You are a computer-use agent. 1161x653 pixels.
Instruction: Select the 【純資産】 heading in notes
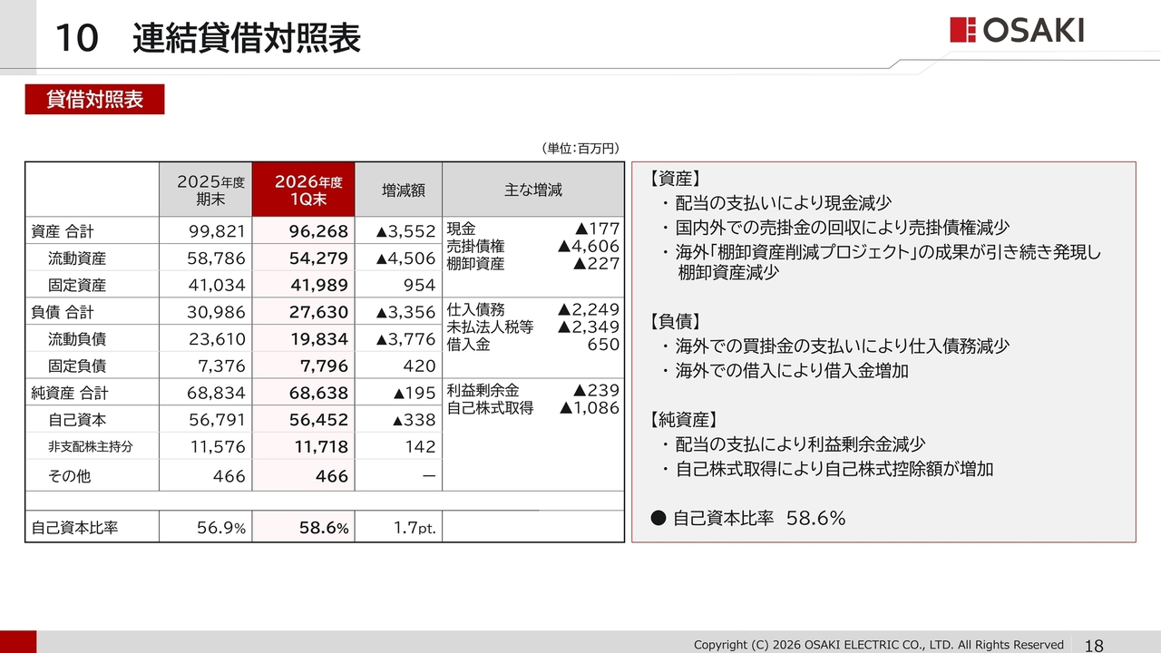pos(685,419)
